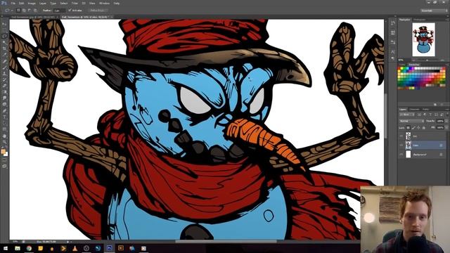Open the History collapsed panel icon

tap(393, 23)
